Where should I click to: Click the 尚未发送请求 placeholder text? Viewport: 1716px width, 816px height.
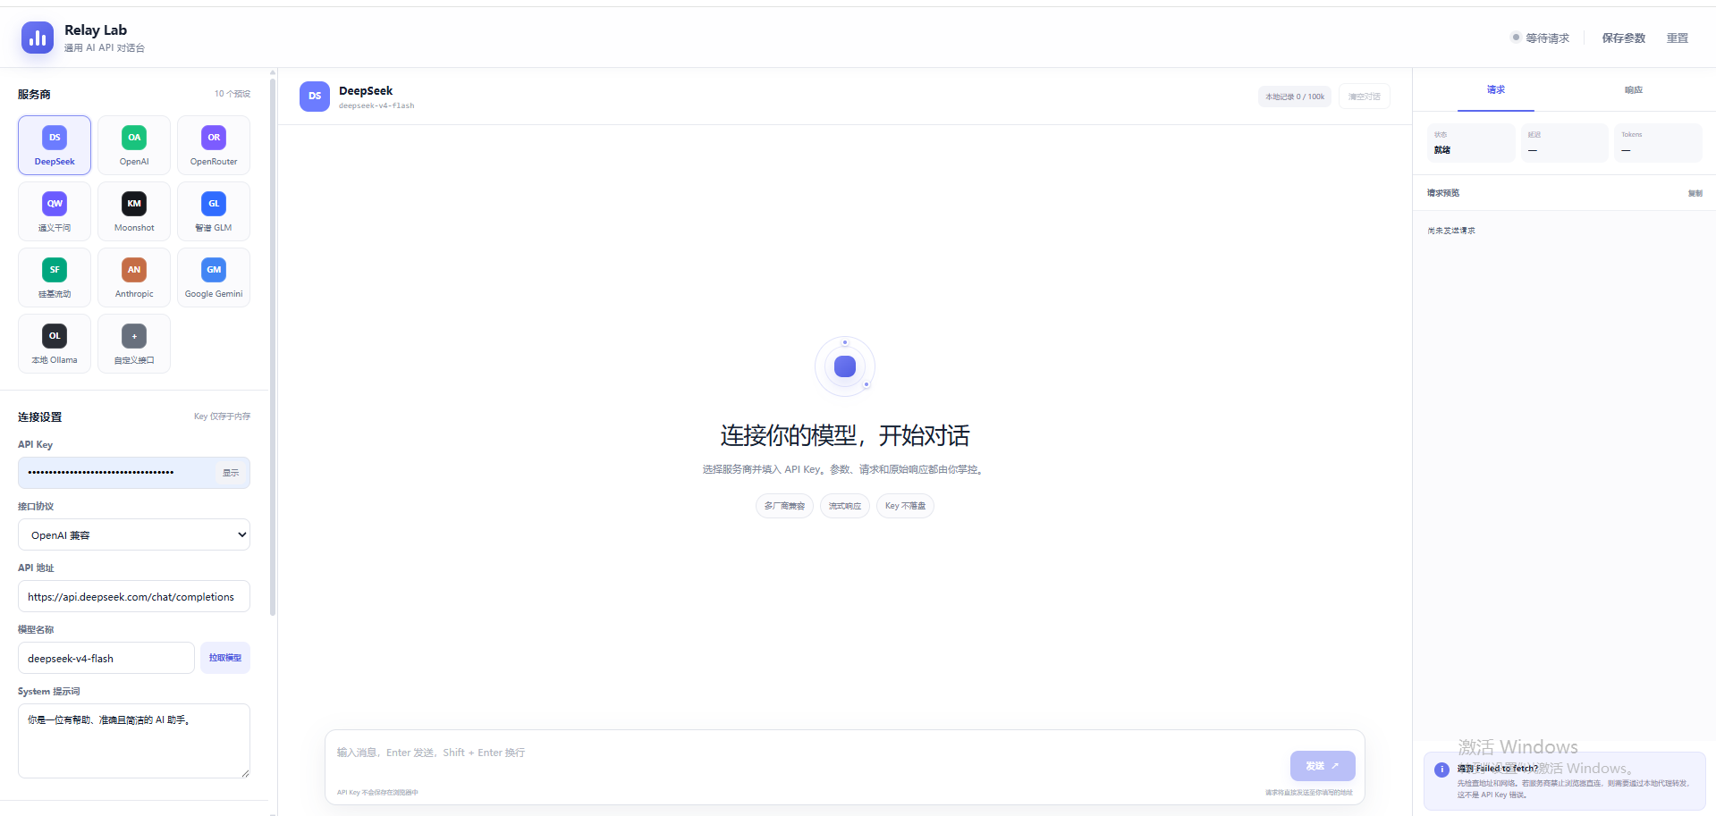tap(1451, 231)
